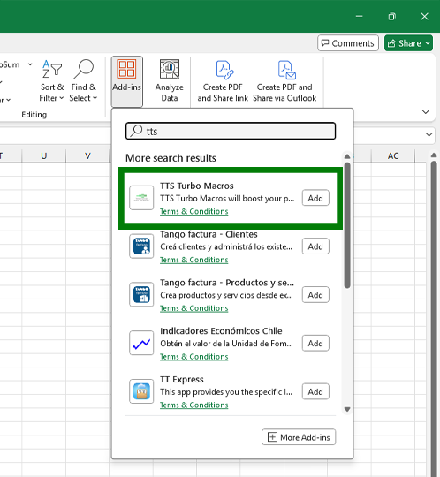Click the worksheet vertical scroll up arrow
The height and width of the screenshot is (477, 440).
(x=434, y=155)
